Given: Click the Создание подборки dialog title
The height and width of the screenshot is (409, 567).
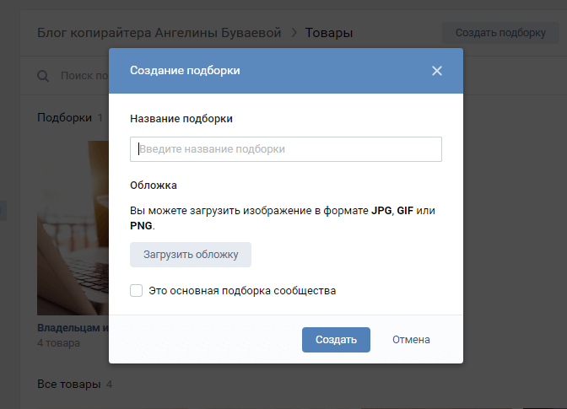Looking at the screenshot, I should pos(185,71).
